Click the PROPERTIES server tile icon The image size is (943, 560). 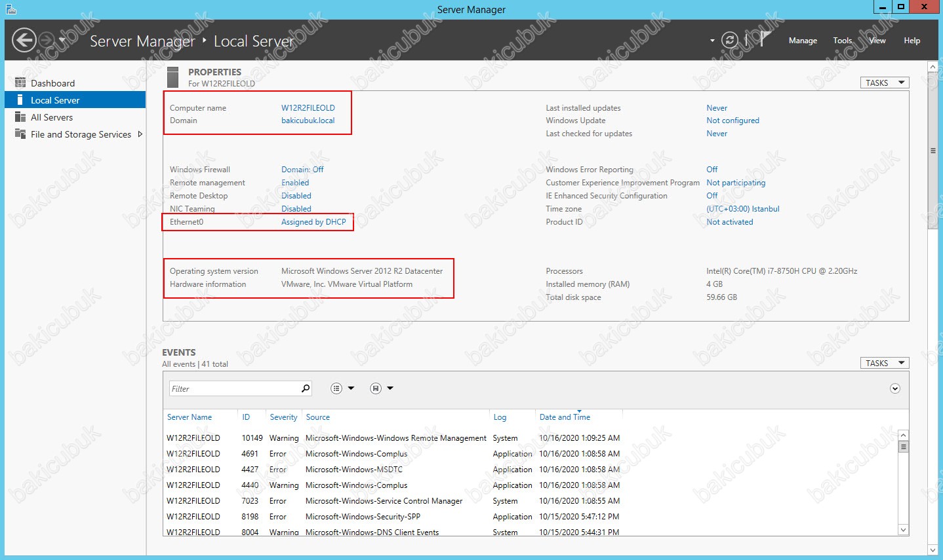tap(173, 77)
